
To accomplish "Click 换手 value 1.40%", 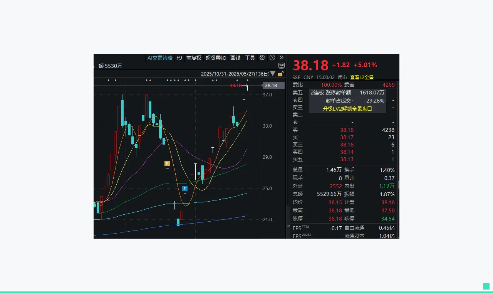I will point(387,170).
